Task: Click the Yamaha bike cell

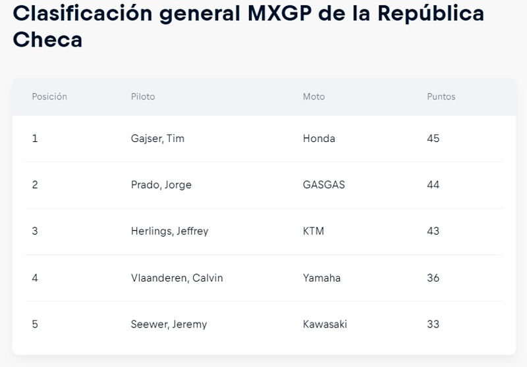Action: (321, 278)
